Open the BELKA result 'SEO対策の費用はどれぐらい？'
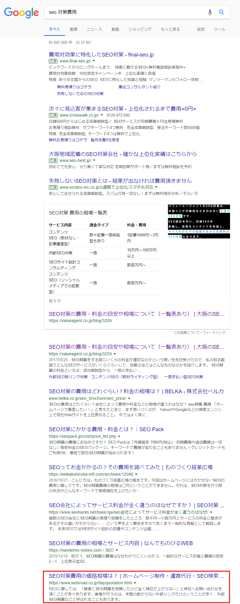The width and height of the screenshot is (240, 604). pyautogui.click(x=136, y=391)
